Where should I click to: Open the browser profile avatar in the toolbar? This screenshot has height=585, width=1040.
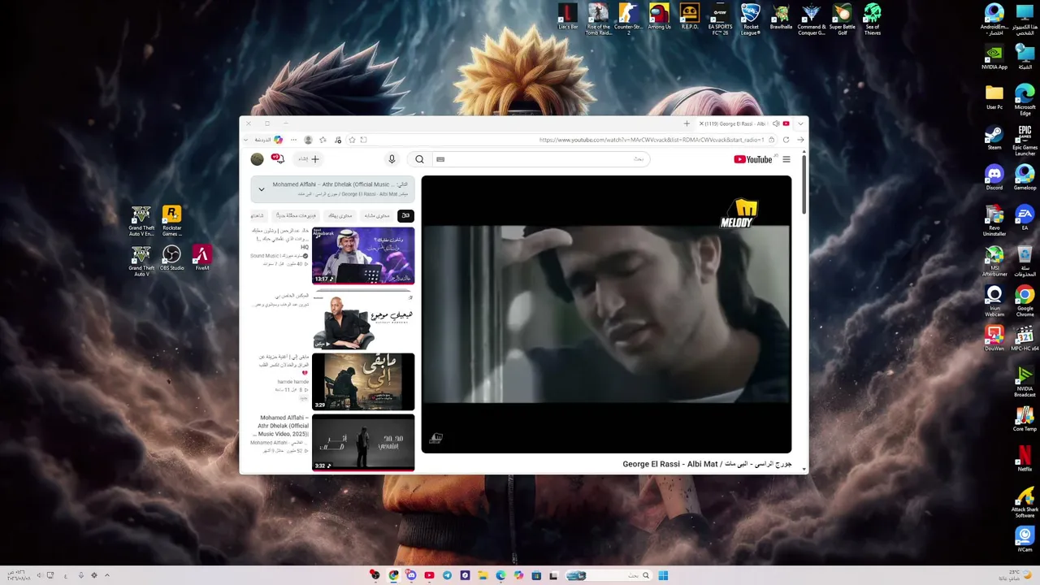tap(308, 140)
